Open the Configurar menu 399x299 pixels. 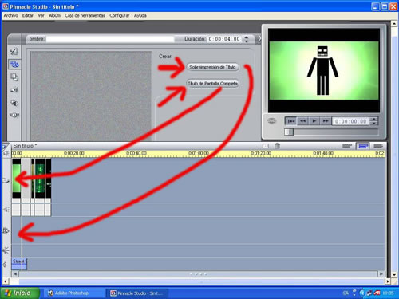pos(120,15)
